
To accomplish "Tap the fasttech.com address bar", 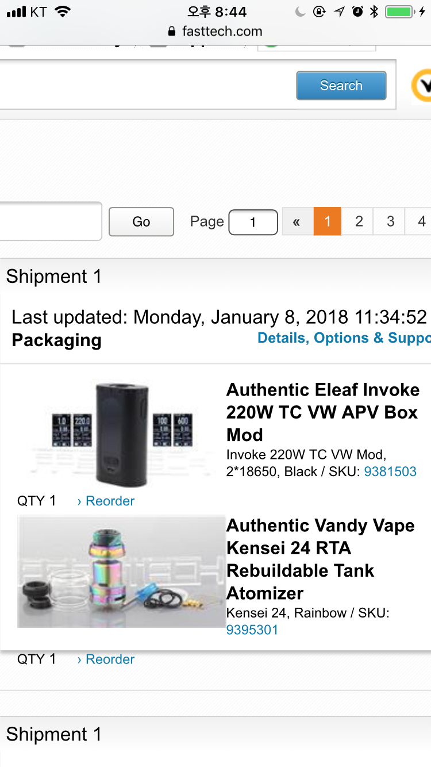I will pyautogui.click(x=222, y=32).
